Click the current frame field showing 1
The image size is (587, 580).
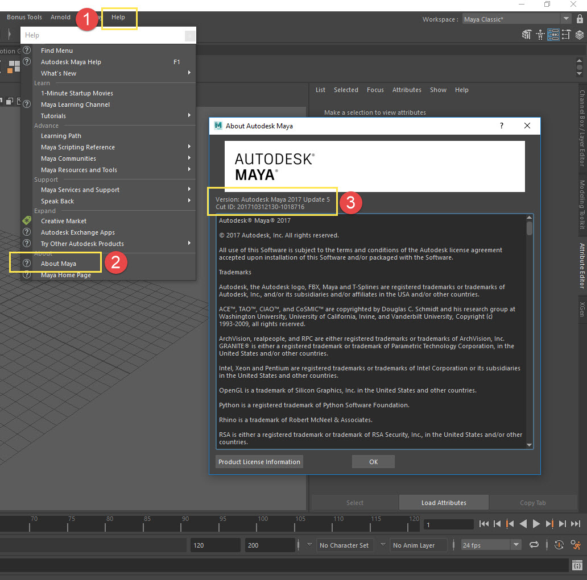click(x=448, y=524)
